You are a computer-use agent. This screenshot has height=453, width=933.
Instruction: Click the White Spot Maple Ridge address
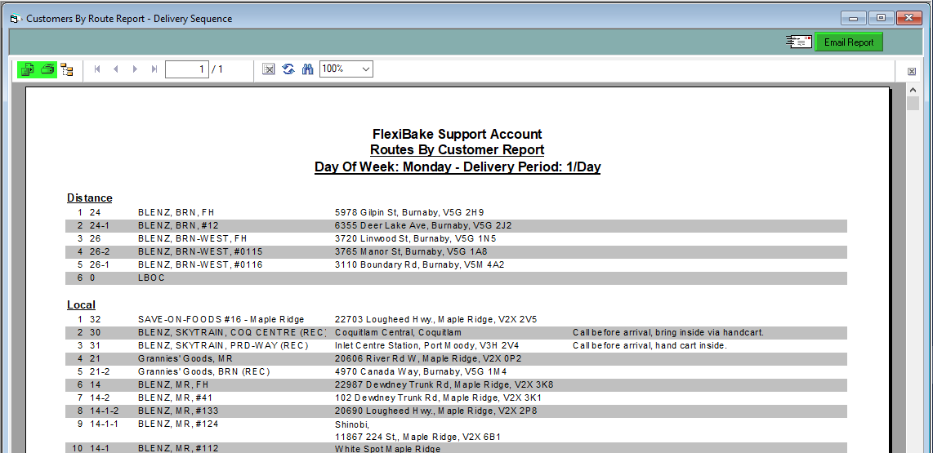pyautogui.click(x=388, y=449)
